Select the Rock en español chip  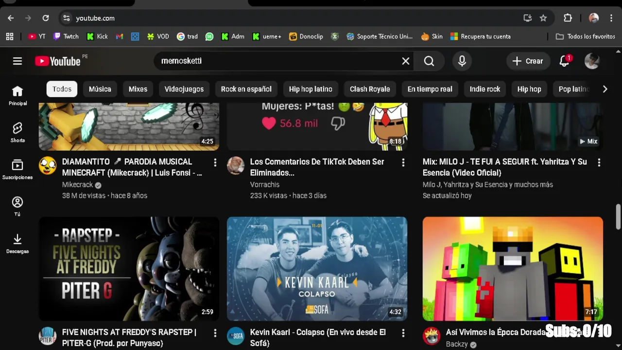[x=246, y=89]
